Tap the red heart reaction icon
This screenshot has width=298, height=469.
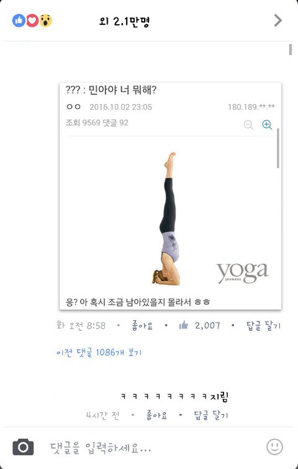[32, 20]
